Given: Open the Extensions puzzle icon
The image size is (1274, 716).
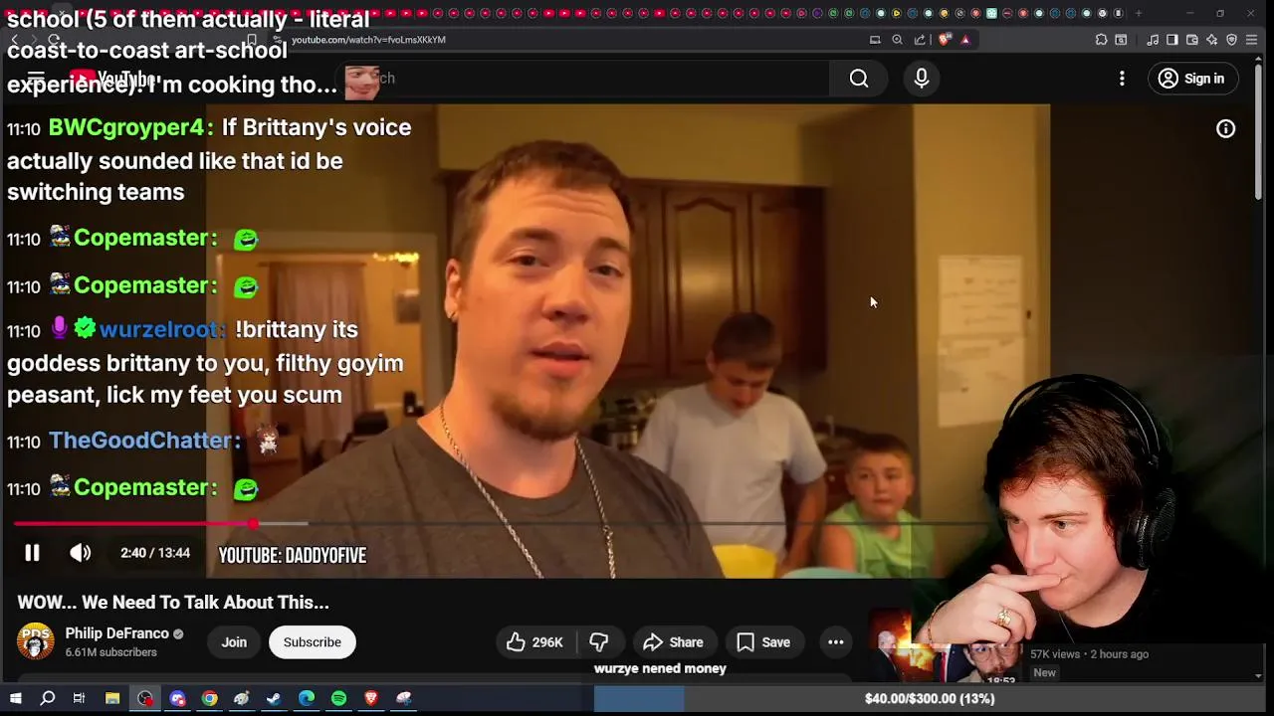Looking at the screenshot, I should click(1101, 40).
